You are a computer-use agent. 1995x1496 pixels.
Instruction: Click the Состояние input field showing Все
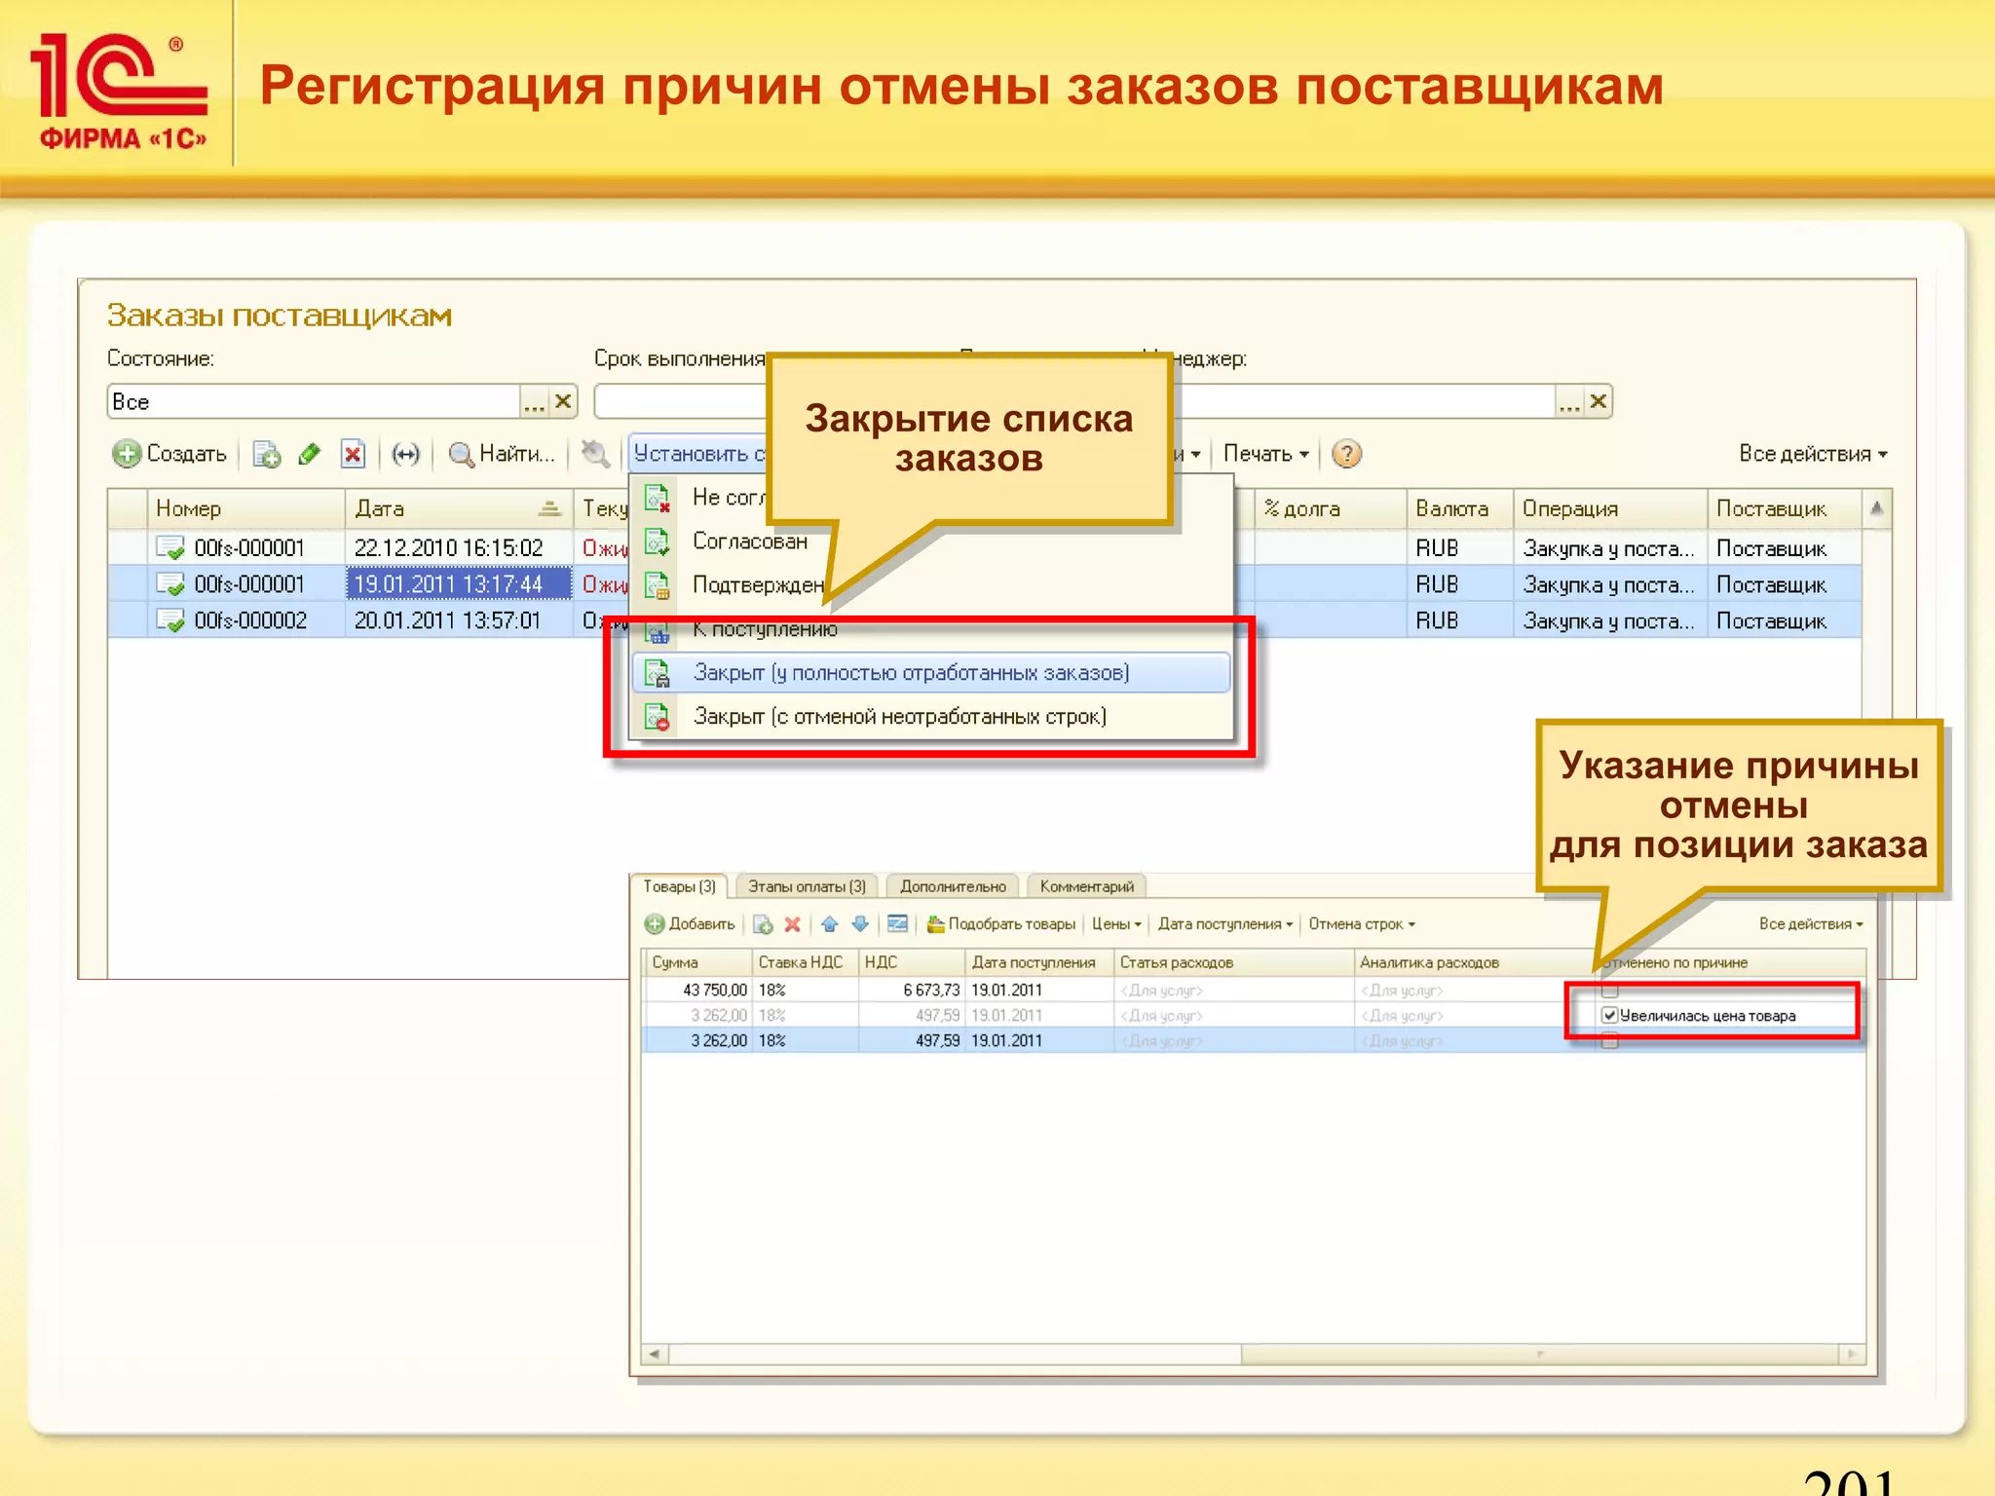tap(314, 402)
